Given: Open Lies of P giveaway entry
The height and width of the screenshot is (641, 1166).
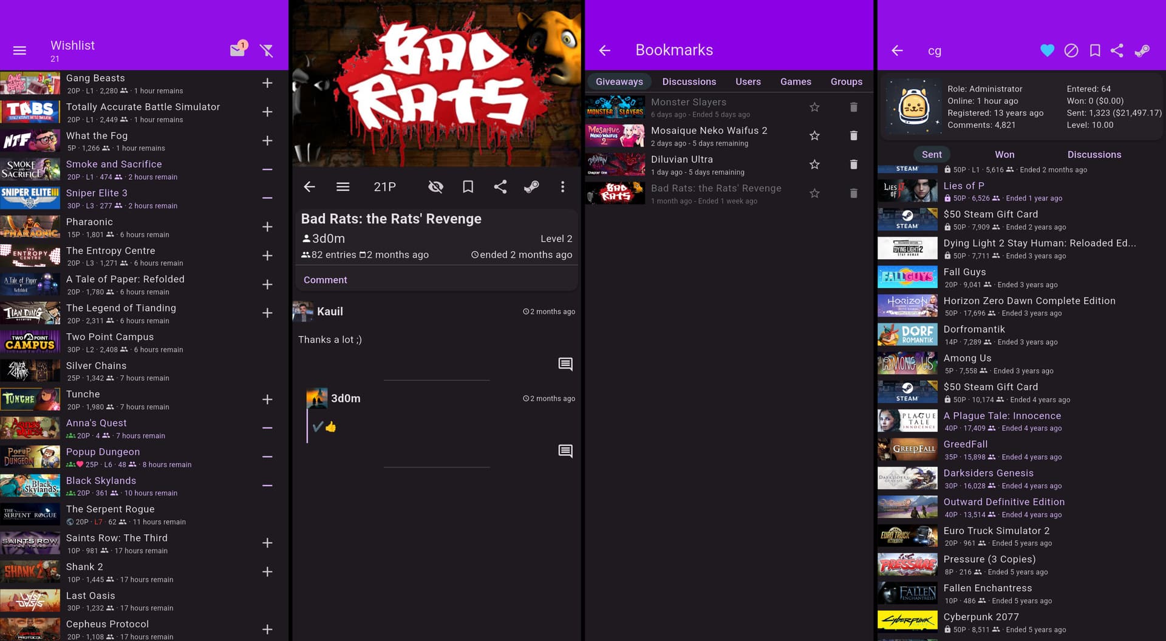Looking at the screenshot, I should click(x=1021, y=191).
